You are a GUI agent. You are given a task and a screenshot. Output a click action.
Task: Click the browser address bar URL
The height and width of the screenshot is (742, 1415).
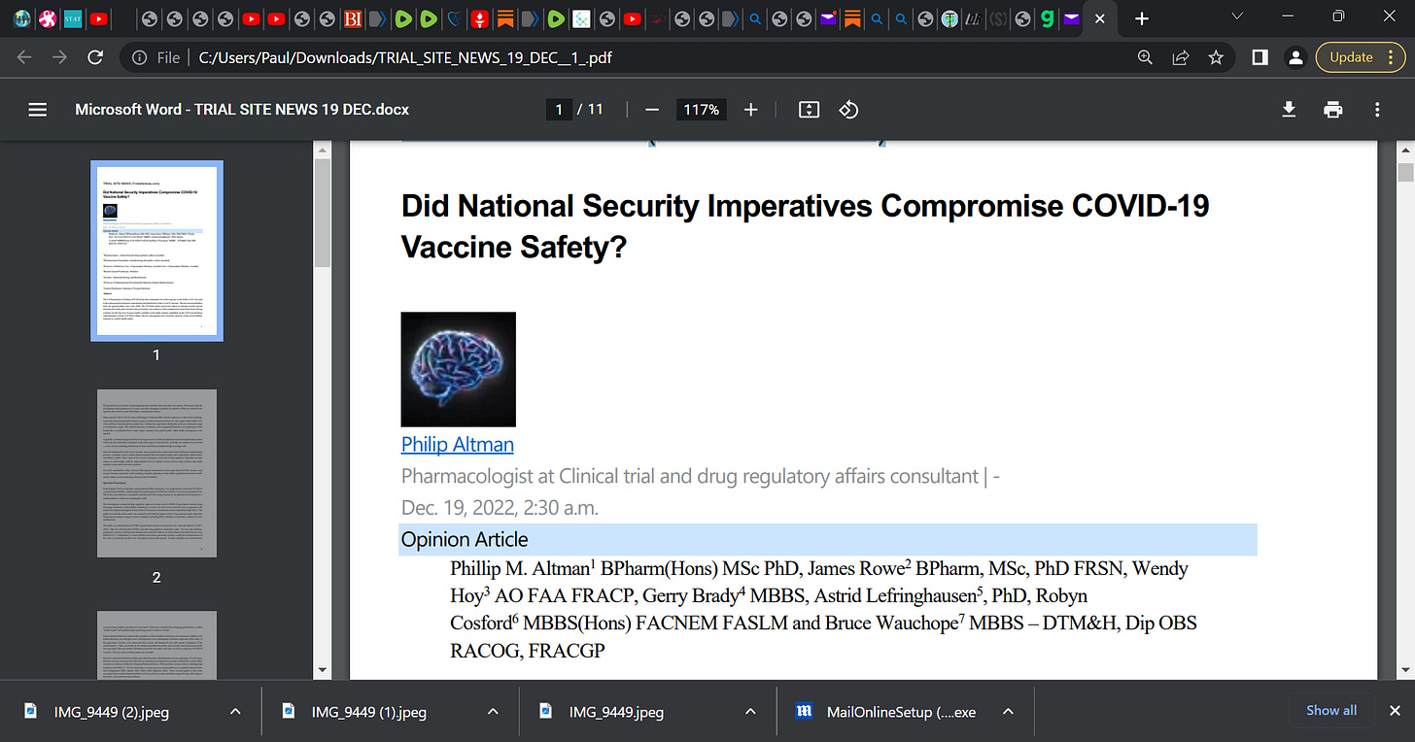[x=405, y=57]
